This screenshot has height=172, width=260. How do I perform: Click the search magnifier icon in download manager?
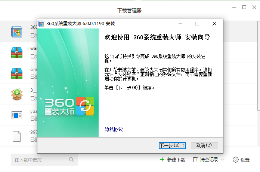click(71, 160)
